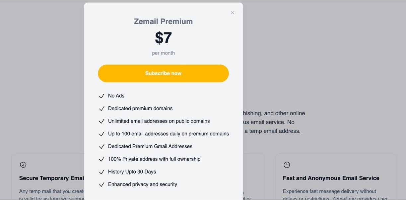This screenshot has height=200, width=406.
Task: Select the "$7" price text
Action: pos(163,37)
